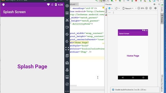The image size is (166, 93).
Task: Click the 26% zoom level label
Action: (x=142, y=8)
